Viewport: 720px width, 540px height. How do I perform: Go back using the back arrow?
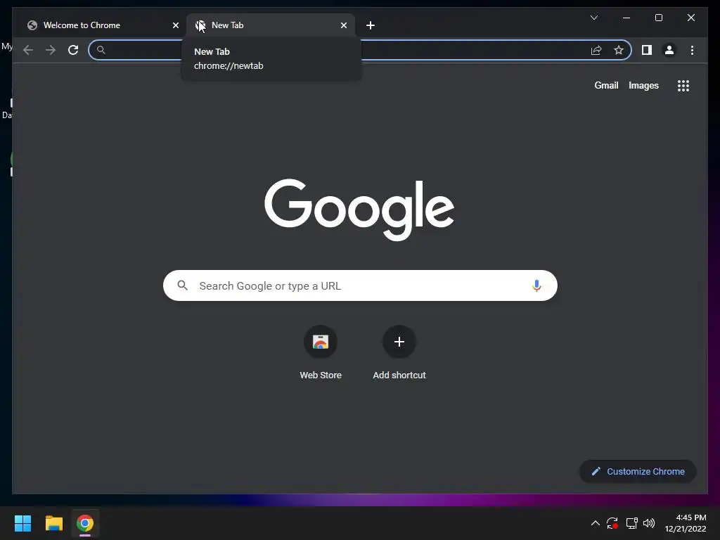28,50
